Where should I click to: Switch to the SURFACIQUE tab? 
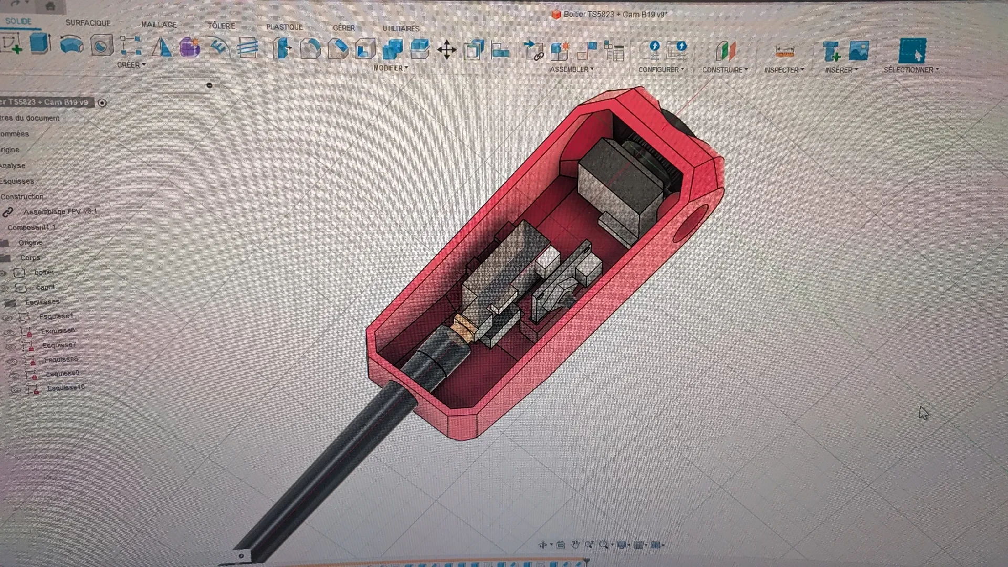coord(88,23)
